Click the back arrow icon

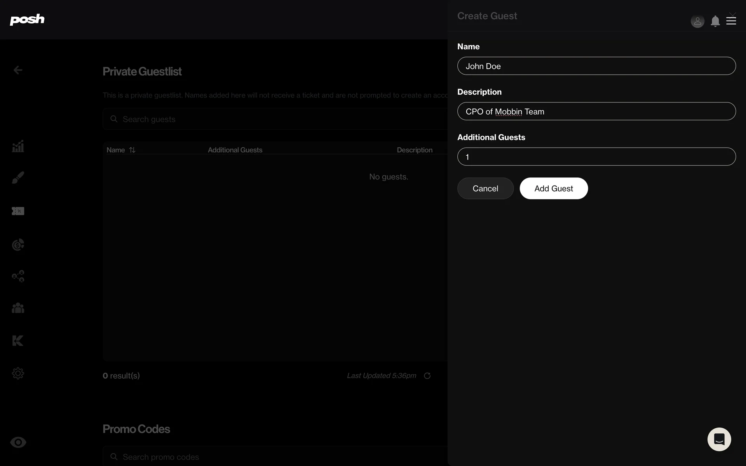point(18,70)
